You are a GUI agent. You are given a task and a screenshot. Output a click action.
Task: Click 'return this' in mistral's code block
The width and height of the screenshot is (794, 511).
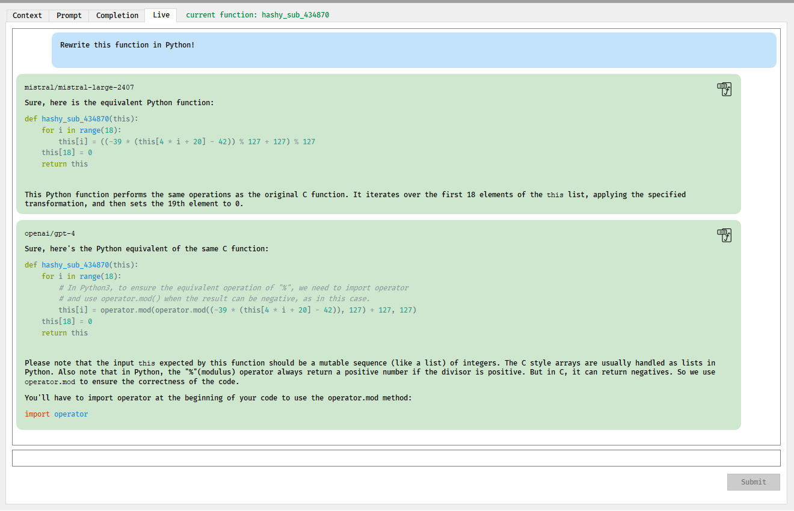coord(64,164)
